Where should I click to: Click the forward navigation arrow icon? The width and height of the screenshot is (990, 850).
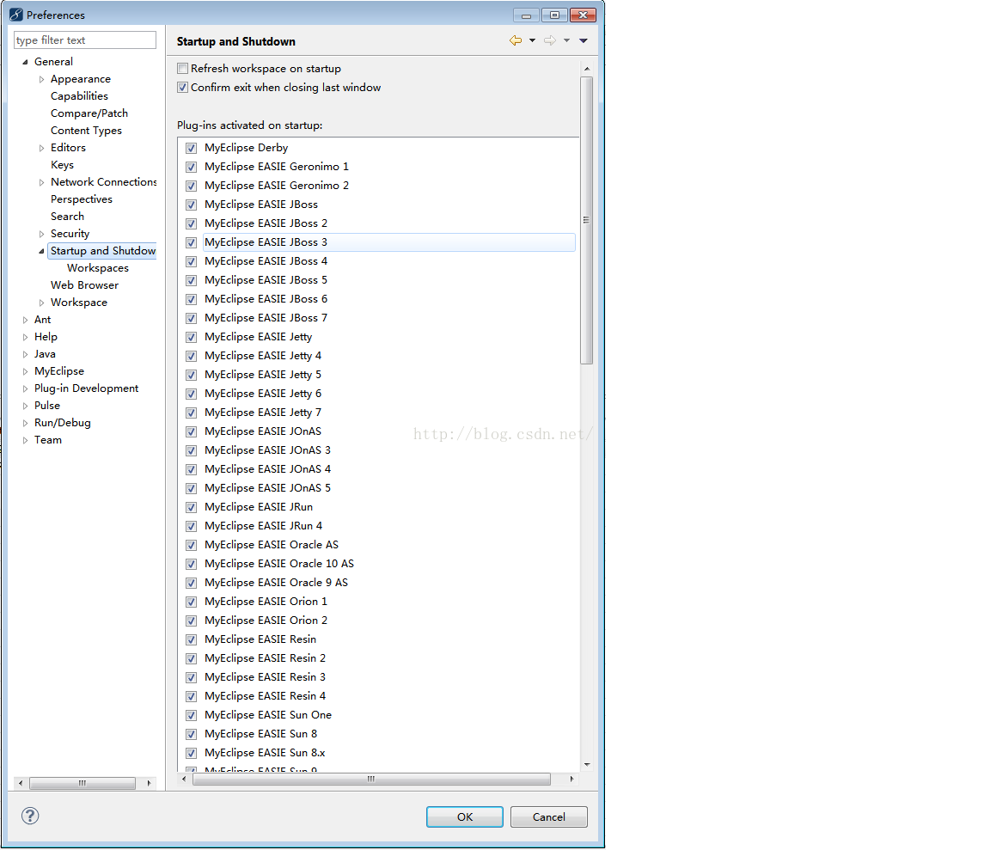click(550, 40)
